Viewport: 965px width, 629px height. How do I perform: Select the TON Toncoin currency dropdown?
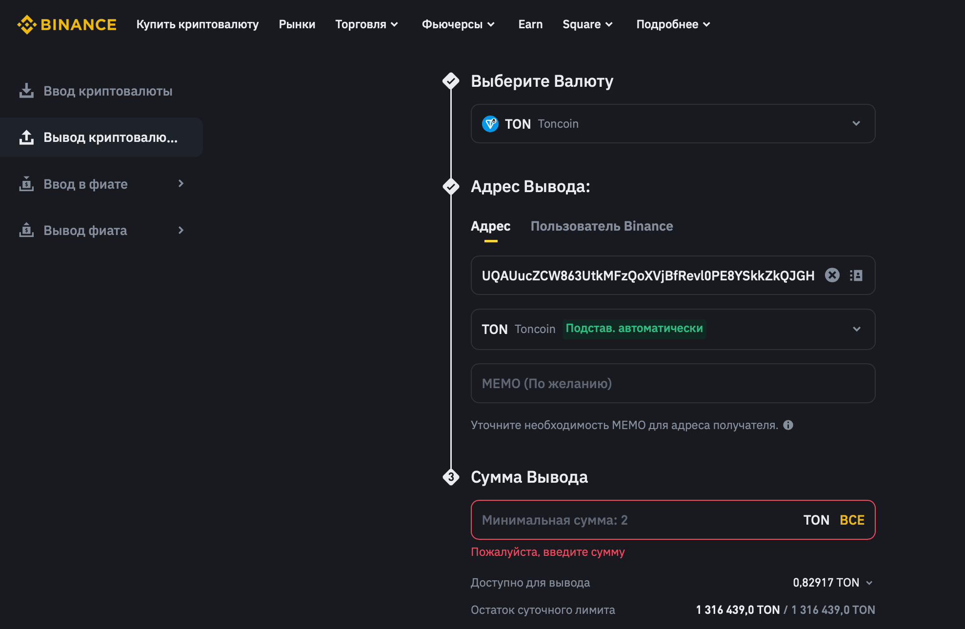click(672, 124)
